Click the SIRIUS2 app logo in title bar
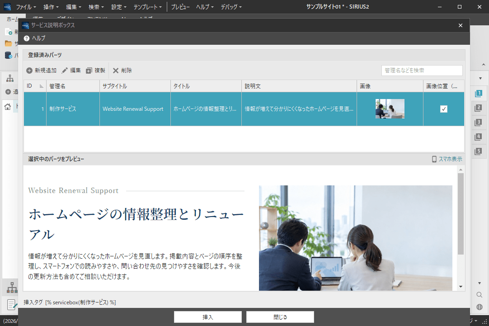The height and width of the screenshot is (326, 489). click(x=7, y=6)
